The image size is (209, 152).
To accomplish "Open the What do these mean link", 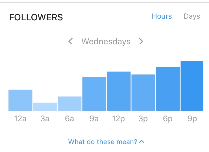I will click(x=103, y=142).
